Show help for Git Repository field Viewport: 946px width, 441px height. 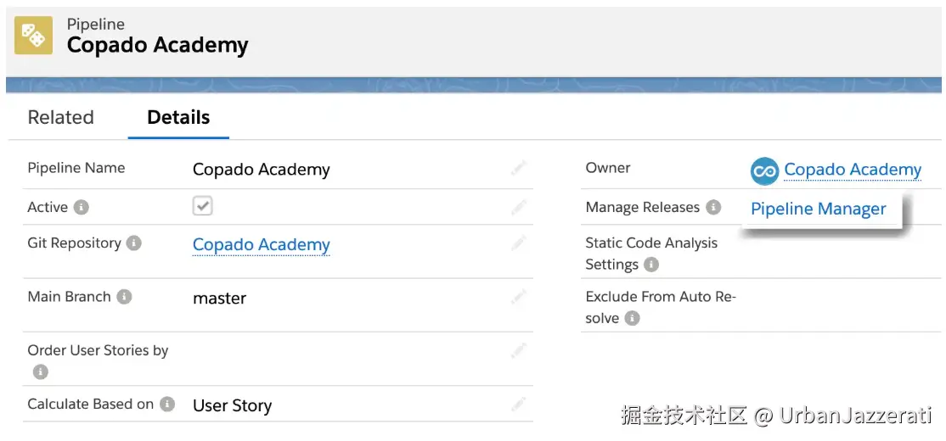pos(134,243)
